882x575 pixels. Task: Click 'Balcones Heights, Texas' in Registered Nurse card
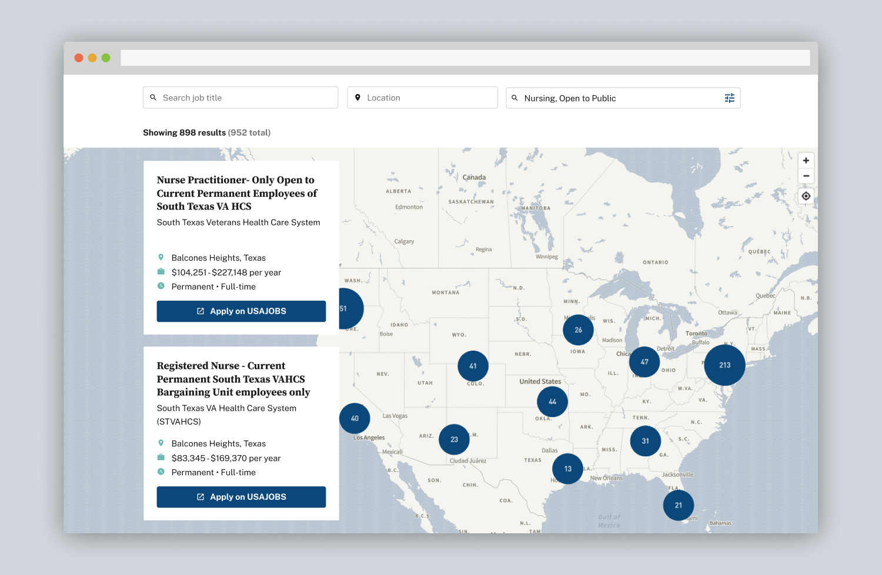point(219,443)
